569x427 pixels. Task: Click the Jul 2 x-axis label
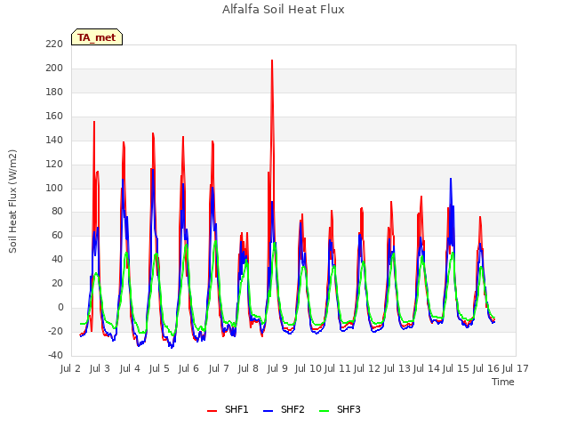tap(70, 368)
